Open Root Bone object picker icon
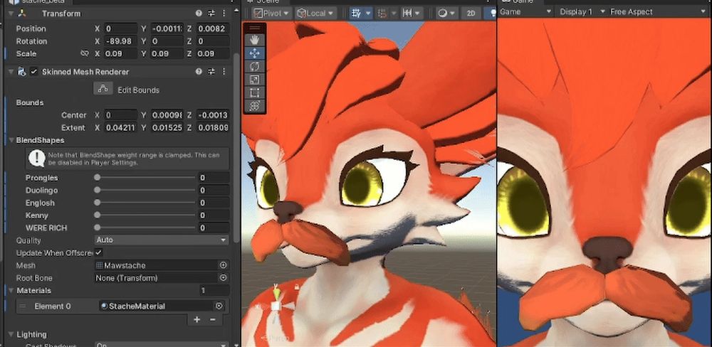 coord(224,277)
